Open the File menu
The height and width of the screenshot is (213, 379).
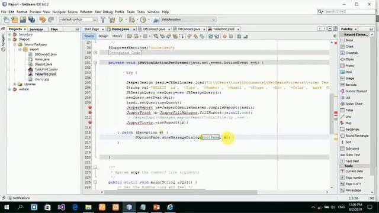click(x=4, y=12)
